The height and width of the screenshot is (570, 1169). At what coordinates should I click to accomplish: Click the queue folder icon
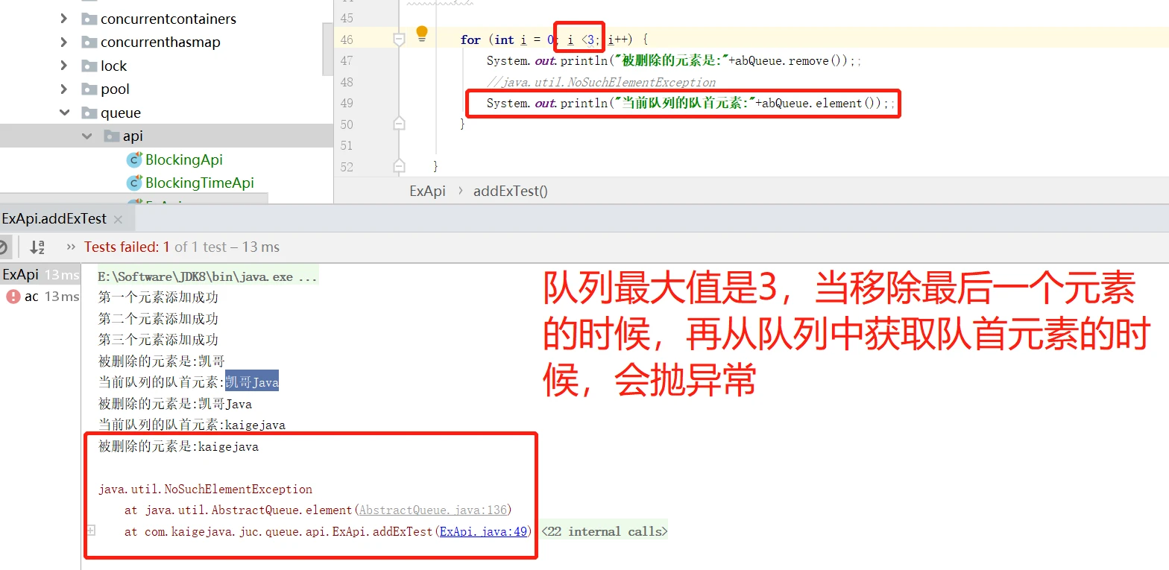coord(89,113)
